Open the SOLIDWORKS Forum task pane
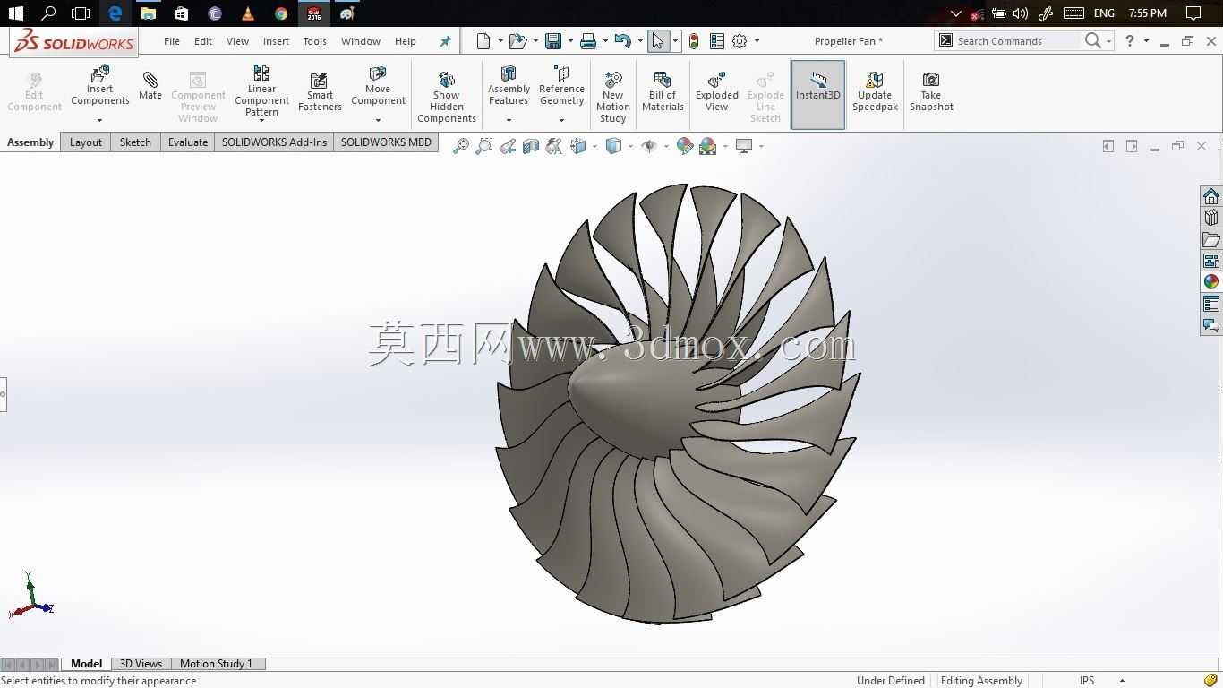 pyautogui.click(x=1211, y=325)
